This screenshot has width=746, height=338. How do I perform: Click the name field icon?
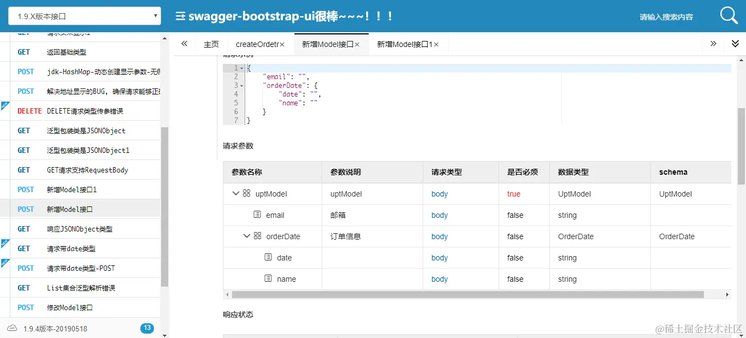(268, 278)
